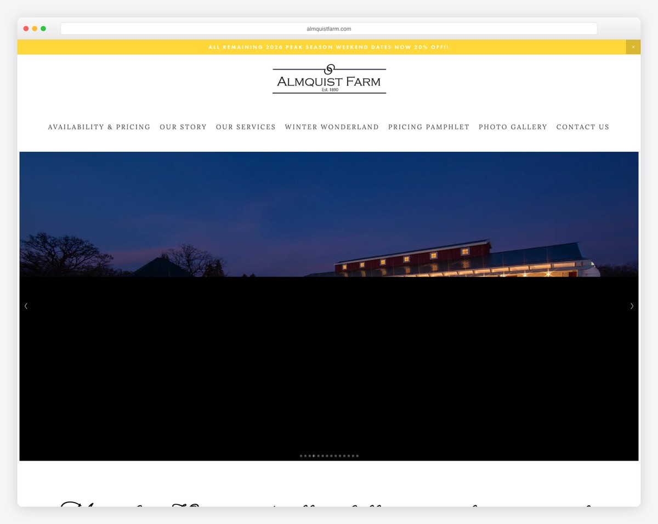Dismiss the yellow promo banner with the X

[x=633, y=47]
